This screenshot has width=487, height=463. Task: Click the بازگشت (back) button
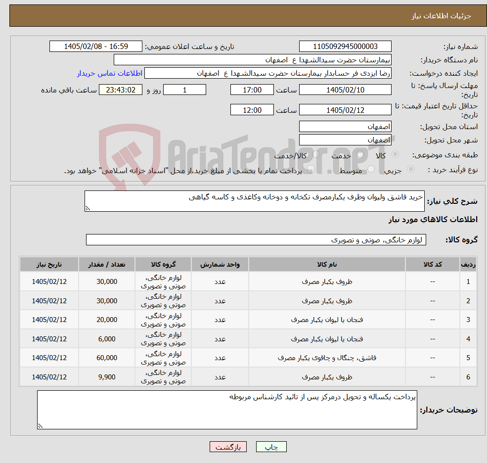pos(228,447)
